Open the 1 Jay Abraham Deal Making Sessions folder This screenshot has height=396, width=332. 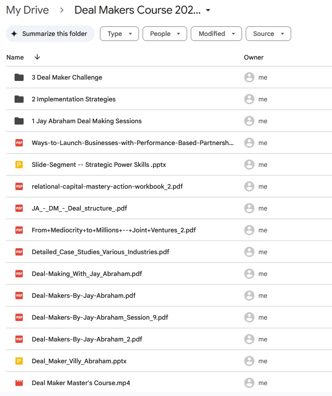pyautogui.click(x=86, y=121)
